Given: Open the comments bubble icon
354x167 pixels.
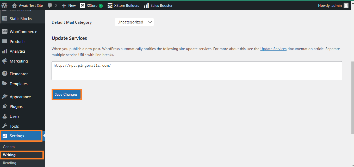Looking at the screenshot, I should pyautogui.click(x=50, y=5).
